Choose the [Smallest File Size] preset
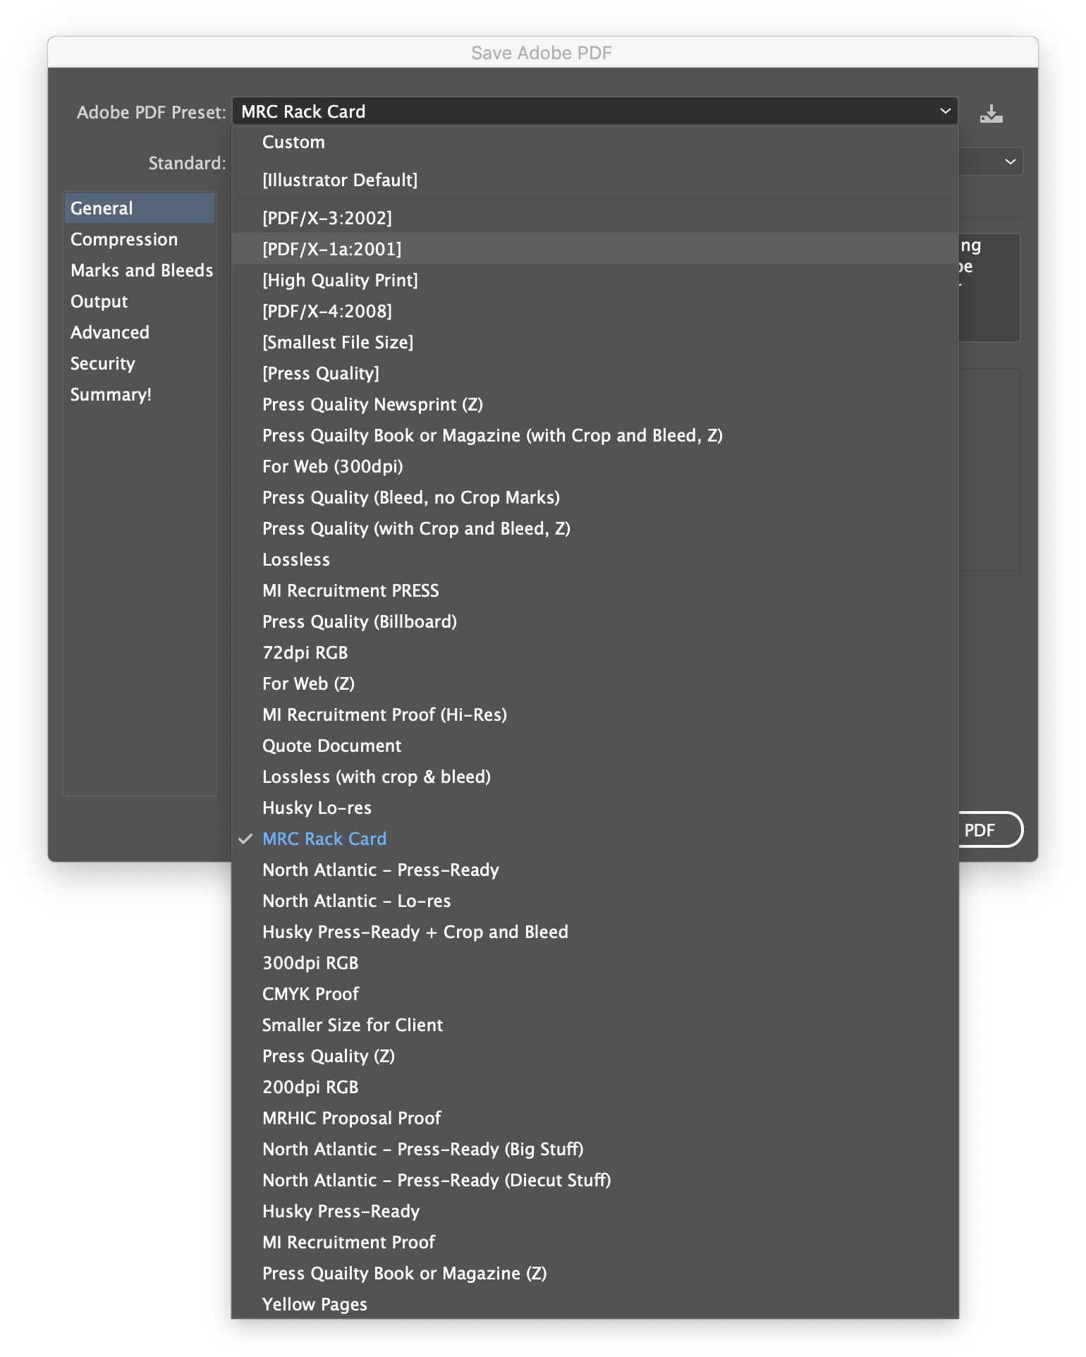The height and width of the screenshot is (1357, 1086). point(595,342)
